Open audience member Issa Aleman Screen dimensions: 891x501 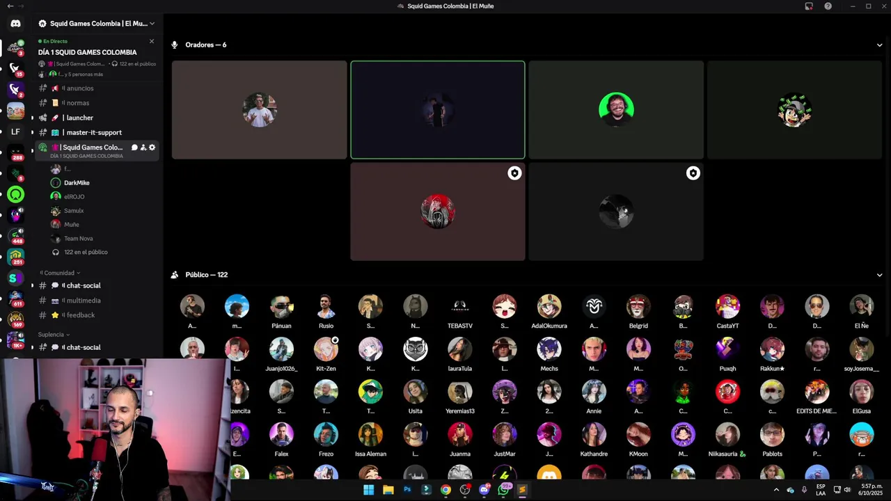(x=370, y=439)
